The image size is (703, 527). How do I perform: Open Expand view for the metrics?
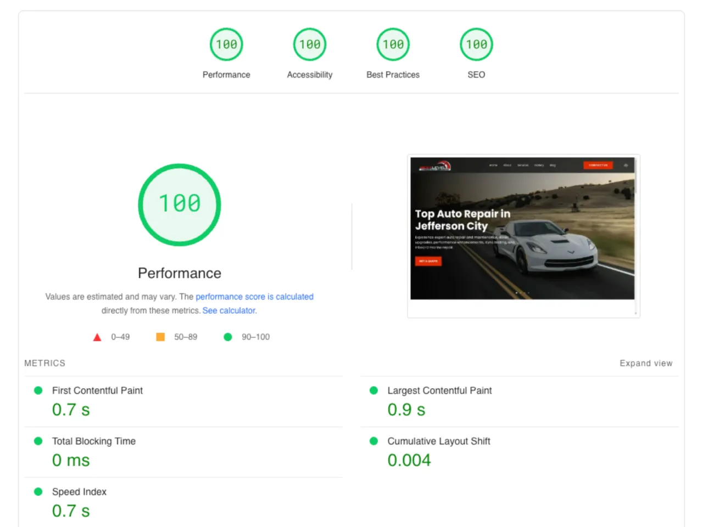tap(646, 363)
